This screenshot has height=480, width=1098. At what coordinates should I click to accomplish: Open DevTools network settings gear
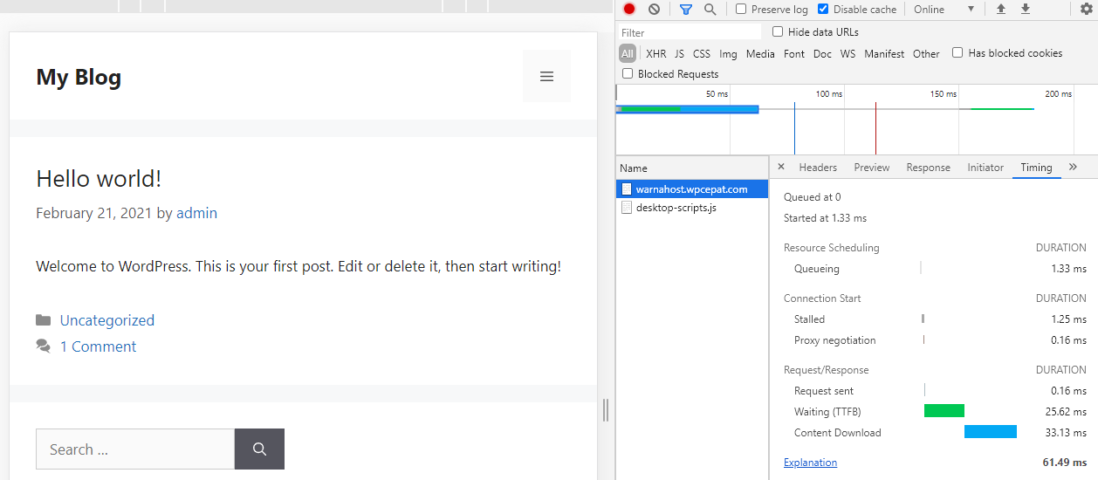point(1086,10)
